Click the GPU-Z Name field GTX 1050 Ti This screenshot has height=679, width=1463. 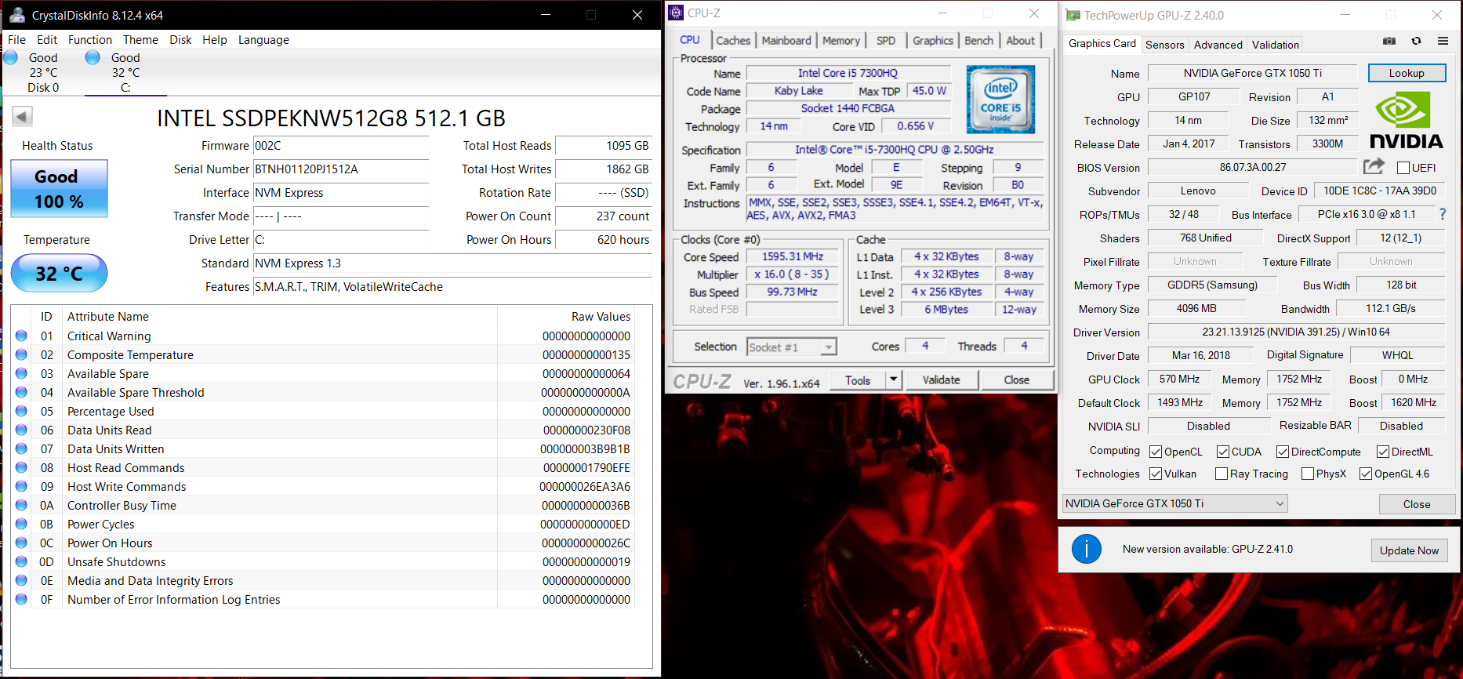1252,73
